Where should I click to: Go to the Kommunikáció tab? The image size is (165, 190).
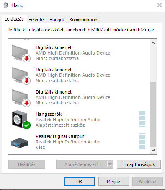(83, 20)
